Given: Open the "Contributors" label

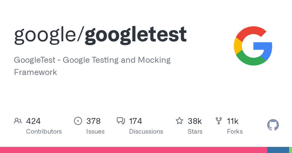Looking at the screenshot, I should point(44,131).
